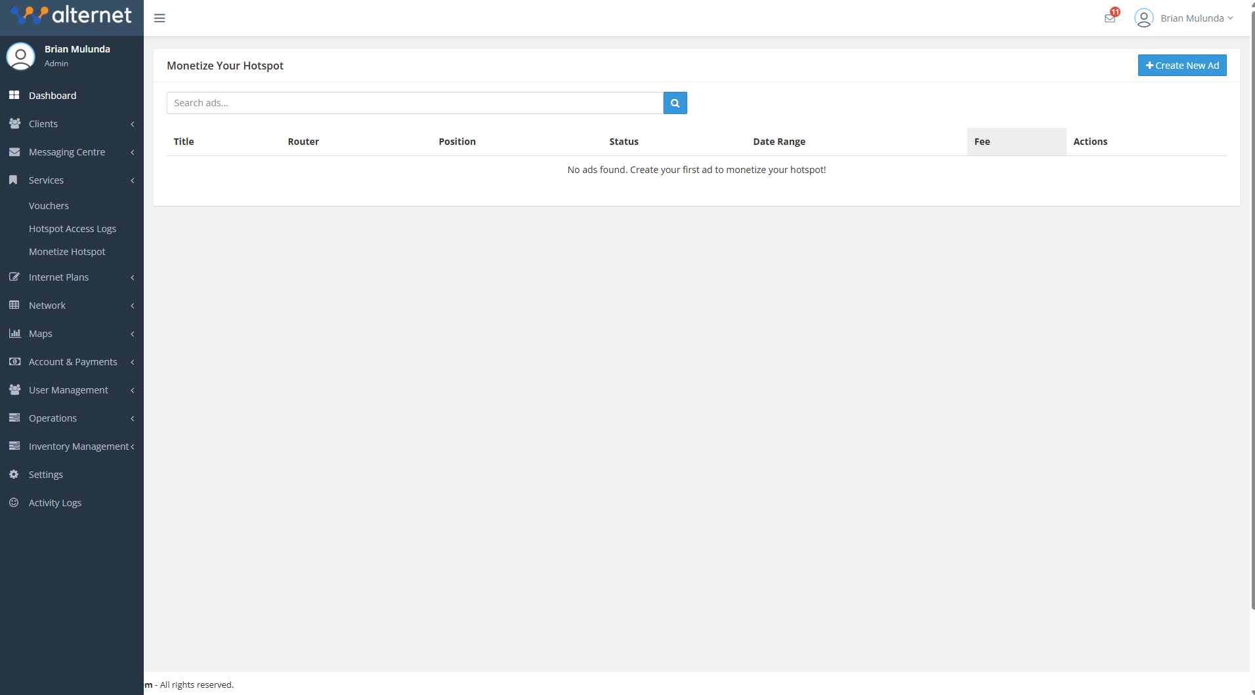Open the Vouchers menu entry
Screen dimensions: 1255x695
click(x=49, y=205)
